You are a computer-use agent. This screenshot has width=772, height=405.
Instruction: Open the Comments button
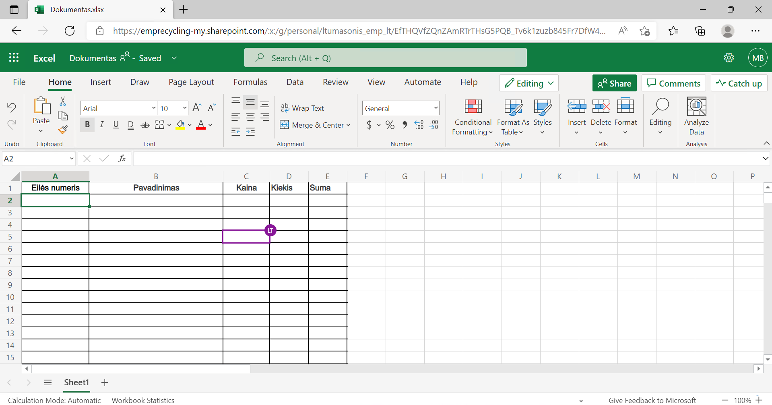pyautogui.click(x=673, y=83)
